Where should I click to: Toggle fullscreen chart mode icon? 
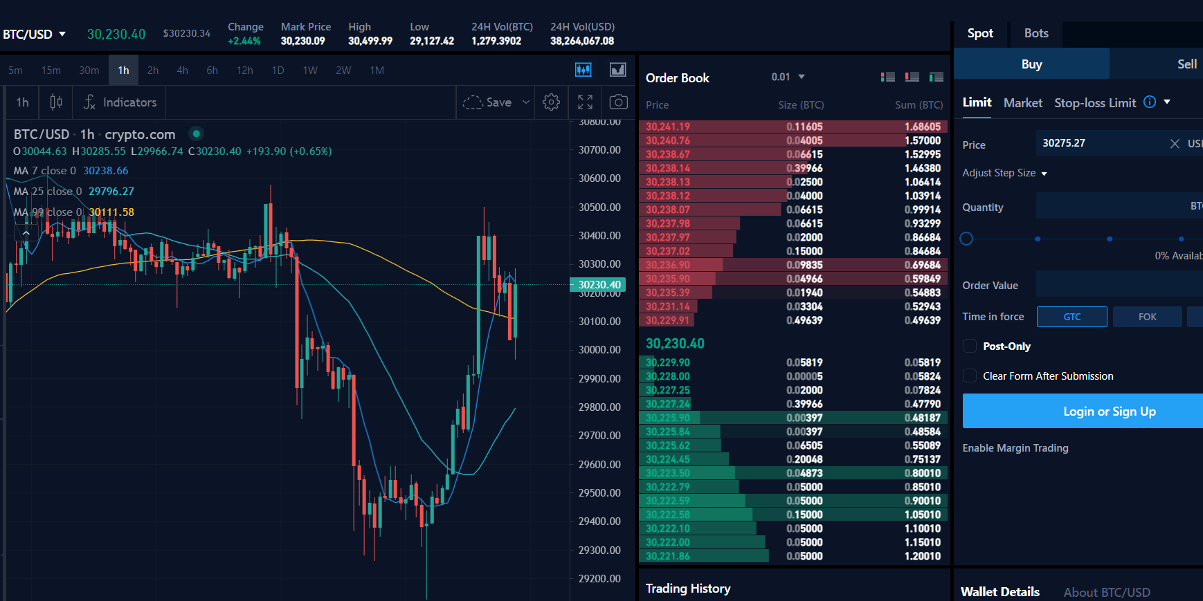pos(585,102)
